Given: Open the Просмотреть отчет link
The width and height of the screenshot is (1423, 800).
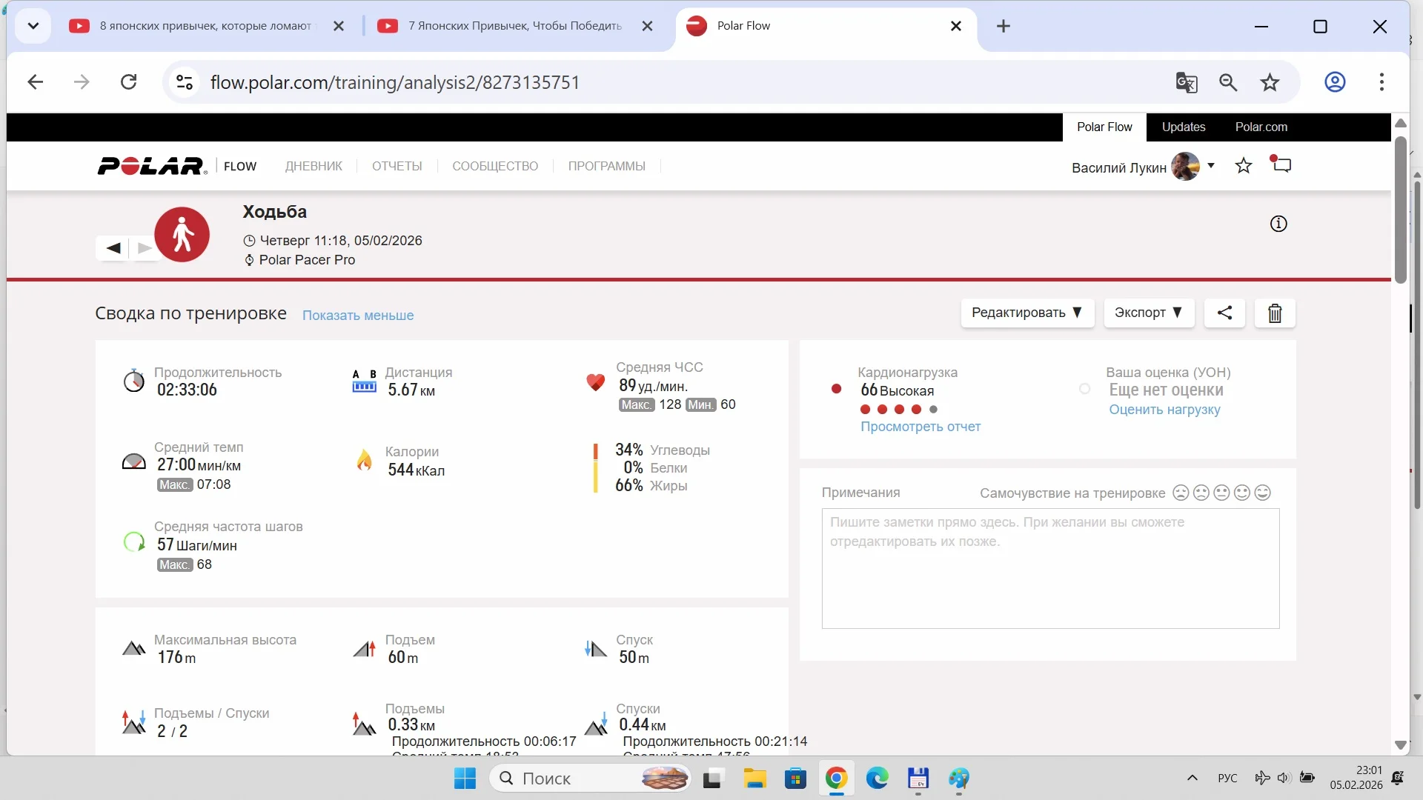Looking at the screenshot, I should point(920,427).
